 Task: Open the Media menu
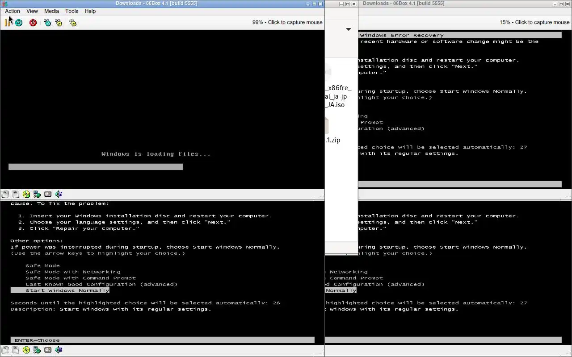tap(51, 11)
